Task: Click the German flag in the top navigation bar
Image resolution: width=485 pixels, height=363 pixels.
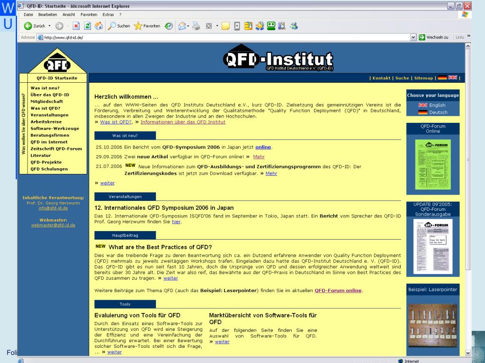Action: click(x=442, y=78)
